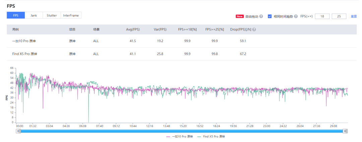Click the help icon next to Drop(FPS)[/h]
The image size is (362, 142).
[254, 30]
